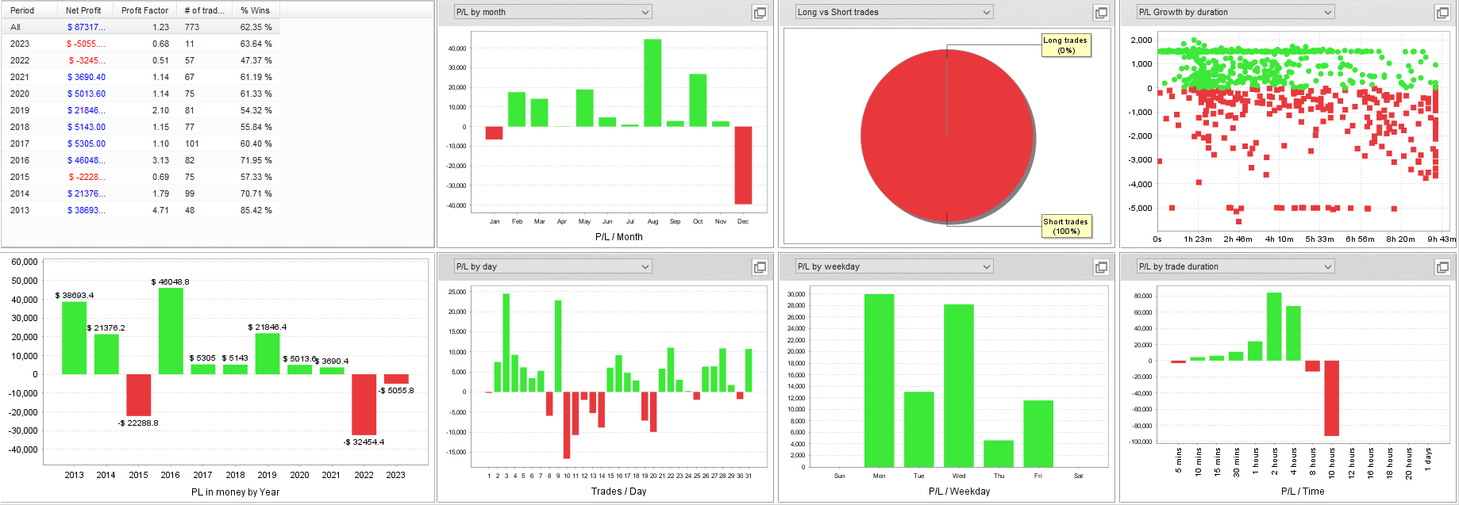Maximize the P/L by weekday chart panel
Image resolution: width=1459 pixels, height=505 pixels.
tap(1101, 267)
